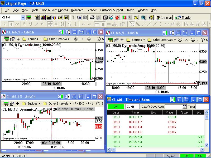Expand Other Intervals dropdown in CL M6,5 chart
Screen dimensions: 211x158
tap(175, 40)
